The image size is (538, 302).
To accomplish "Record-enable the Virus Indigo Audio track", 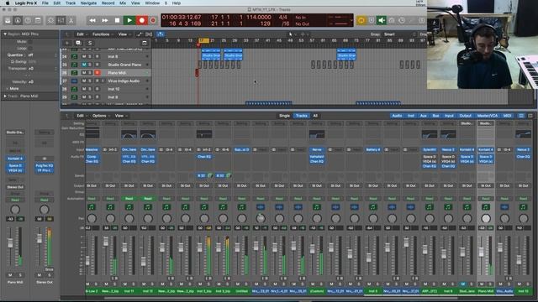I will tap(98, 81).
